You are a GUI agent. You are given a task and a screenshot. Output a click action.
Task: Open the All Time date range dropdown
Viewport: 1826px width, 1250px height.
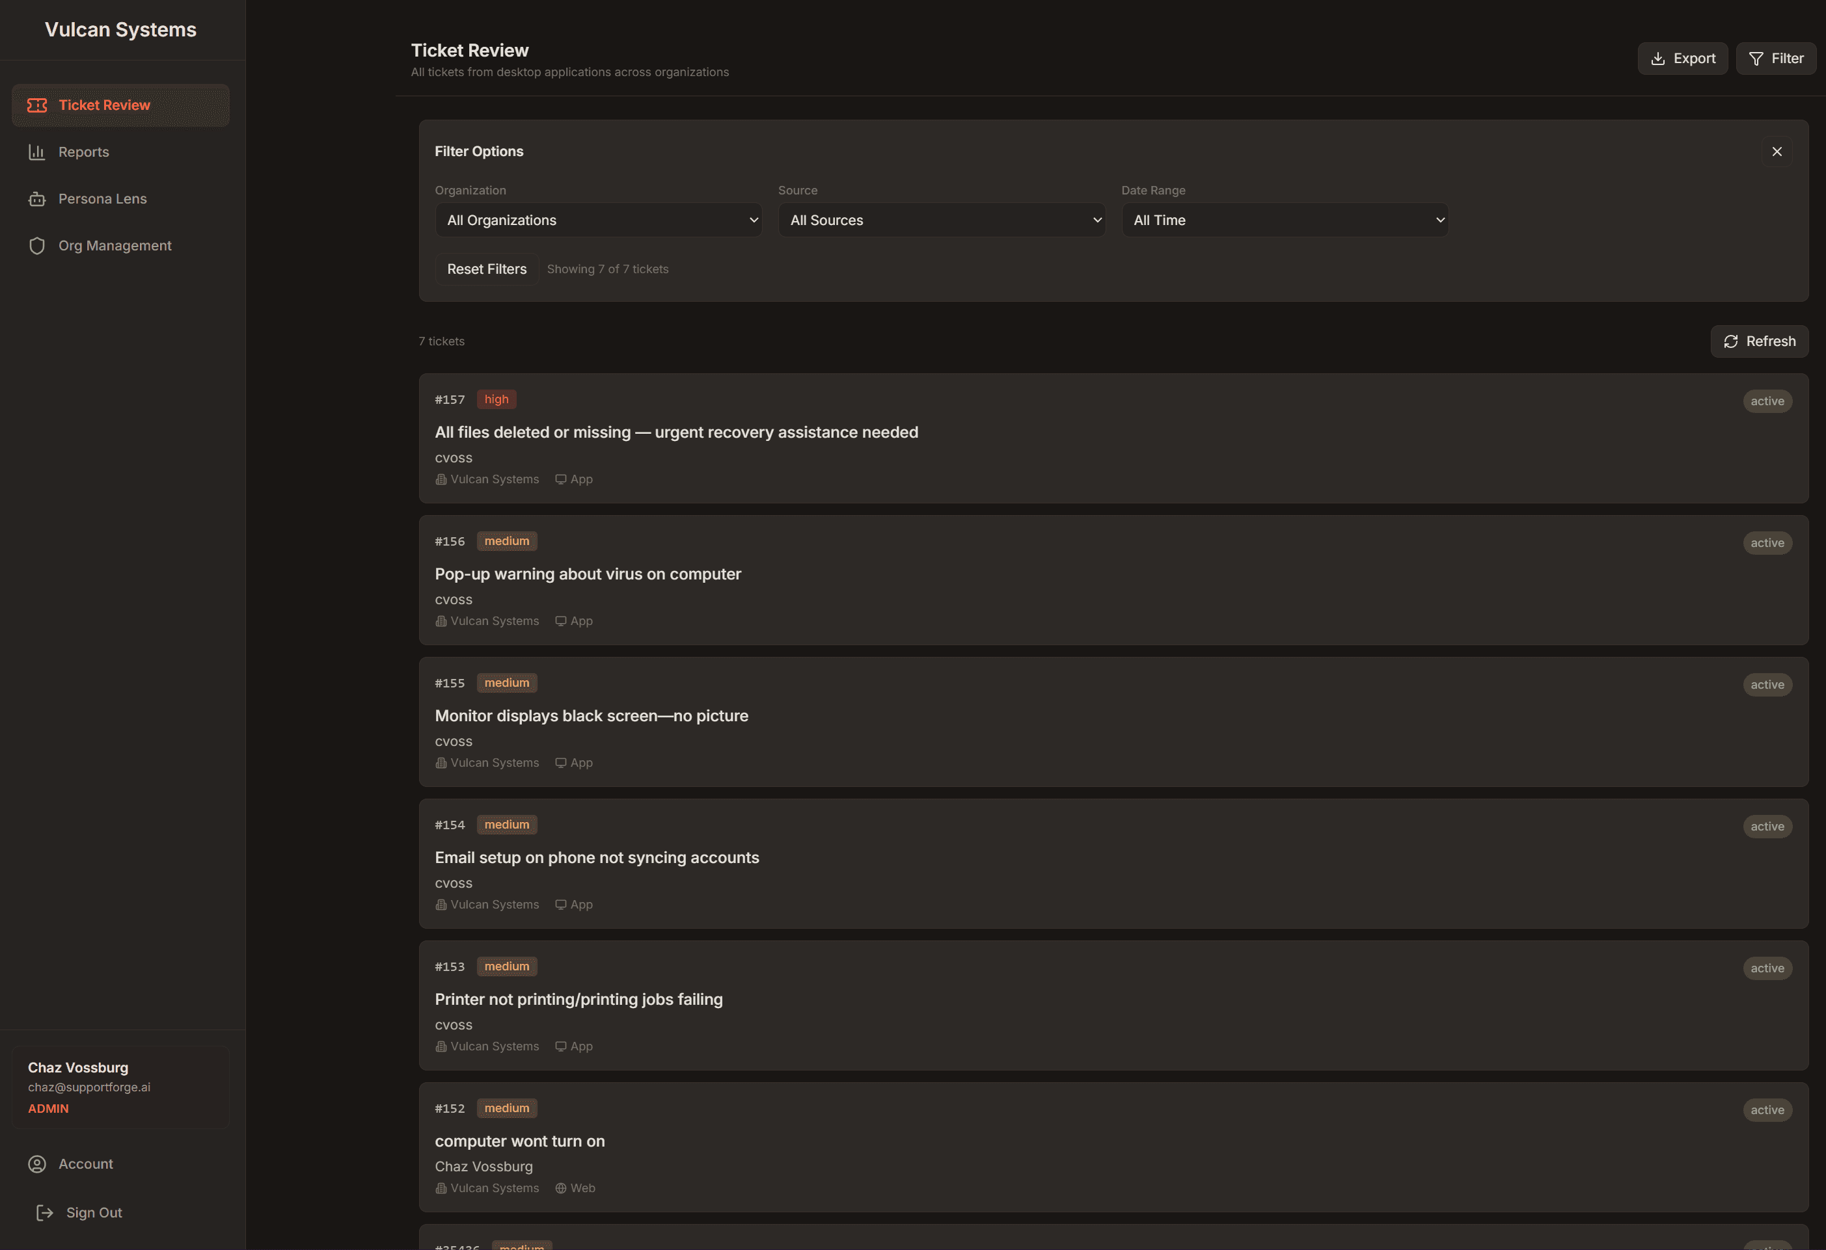1284,220
